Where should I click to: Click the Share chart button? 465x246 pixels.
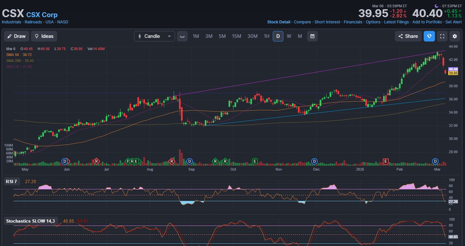408,36
